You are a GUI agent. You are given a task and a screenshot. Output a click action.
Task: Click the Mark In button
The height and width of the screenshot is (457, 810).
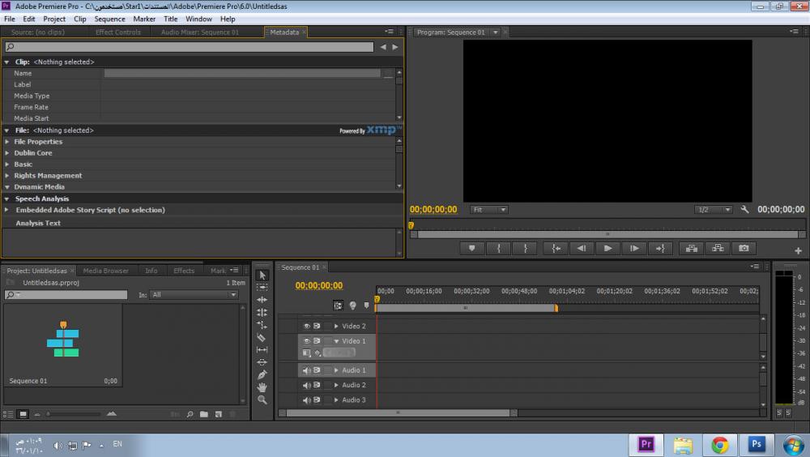click(x=499, y=249)
